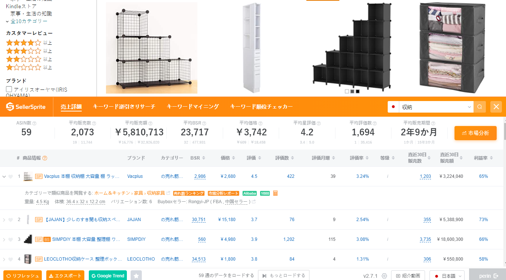
Task: Click the リフレッシュ button
Action: coord(23,276)
